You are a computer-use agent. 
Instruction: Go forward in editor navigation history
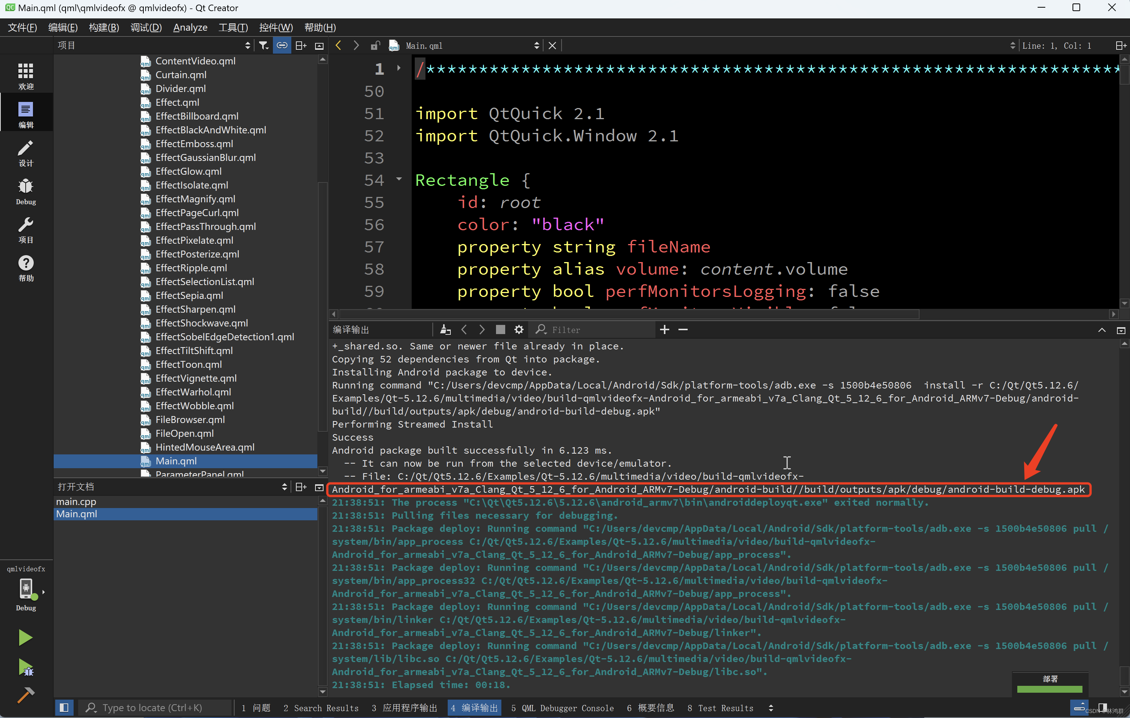356,46
